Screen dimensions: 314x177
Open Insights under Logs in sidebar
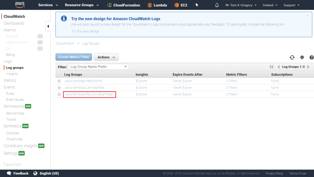[x=12, y=74]
